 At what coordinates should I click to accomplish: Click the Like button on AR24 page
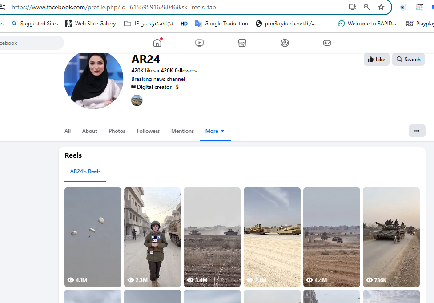coord(376,59)
